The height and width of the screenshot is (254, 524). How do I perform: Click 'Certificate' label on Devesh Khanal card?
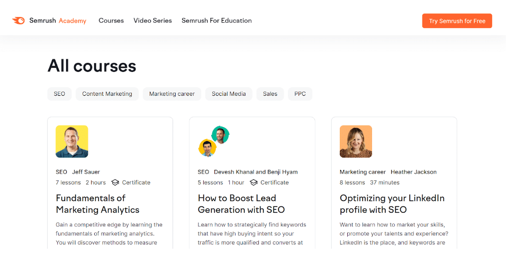274,183
